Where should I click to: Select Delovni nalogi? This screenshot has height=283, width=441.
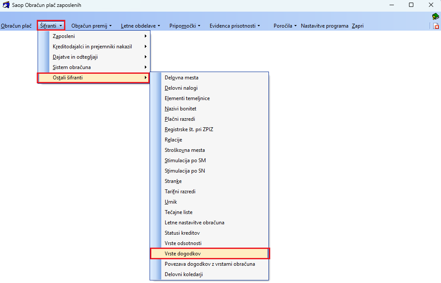tap(209, 88)
